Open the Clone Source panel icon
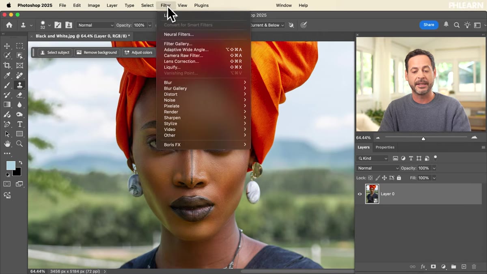 pyautogui.click(x=69, y=25)
